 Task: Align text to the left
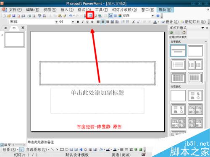[x=98, y=22]
